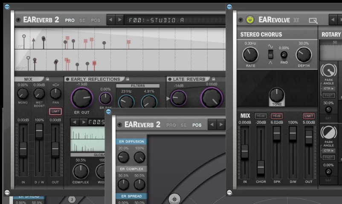Image resolution: width=342 pixels, height=204 pixels.
Task: Switch to POS mode in PRO window
Action: 96,20
